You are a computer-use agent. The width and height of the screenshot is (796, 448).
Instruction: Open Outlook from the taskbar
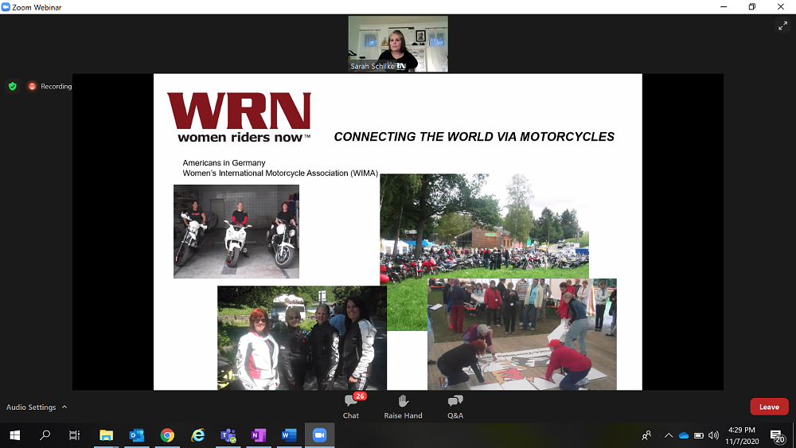coord(137,435)
